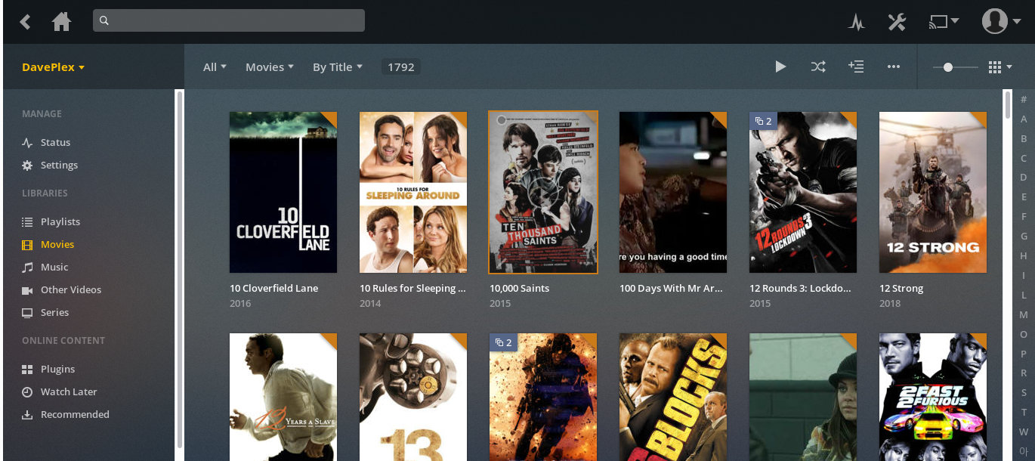Screen dimensions: 1035x461
Task: Click the Series monitor icon
Action: pyautogui.click(x=27, y=312)
